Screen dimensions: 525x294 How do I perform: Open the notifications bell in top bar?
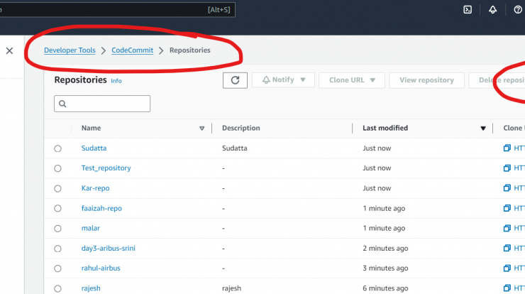(492, 10)
